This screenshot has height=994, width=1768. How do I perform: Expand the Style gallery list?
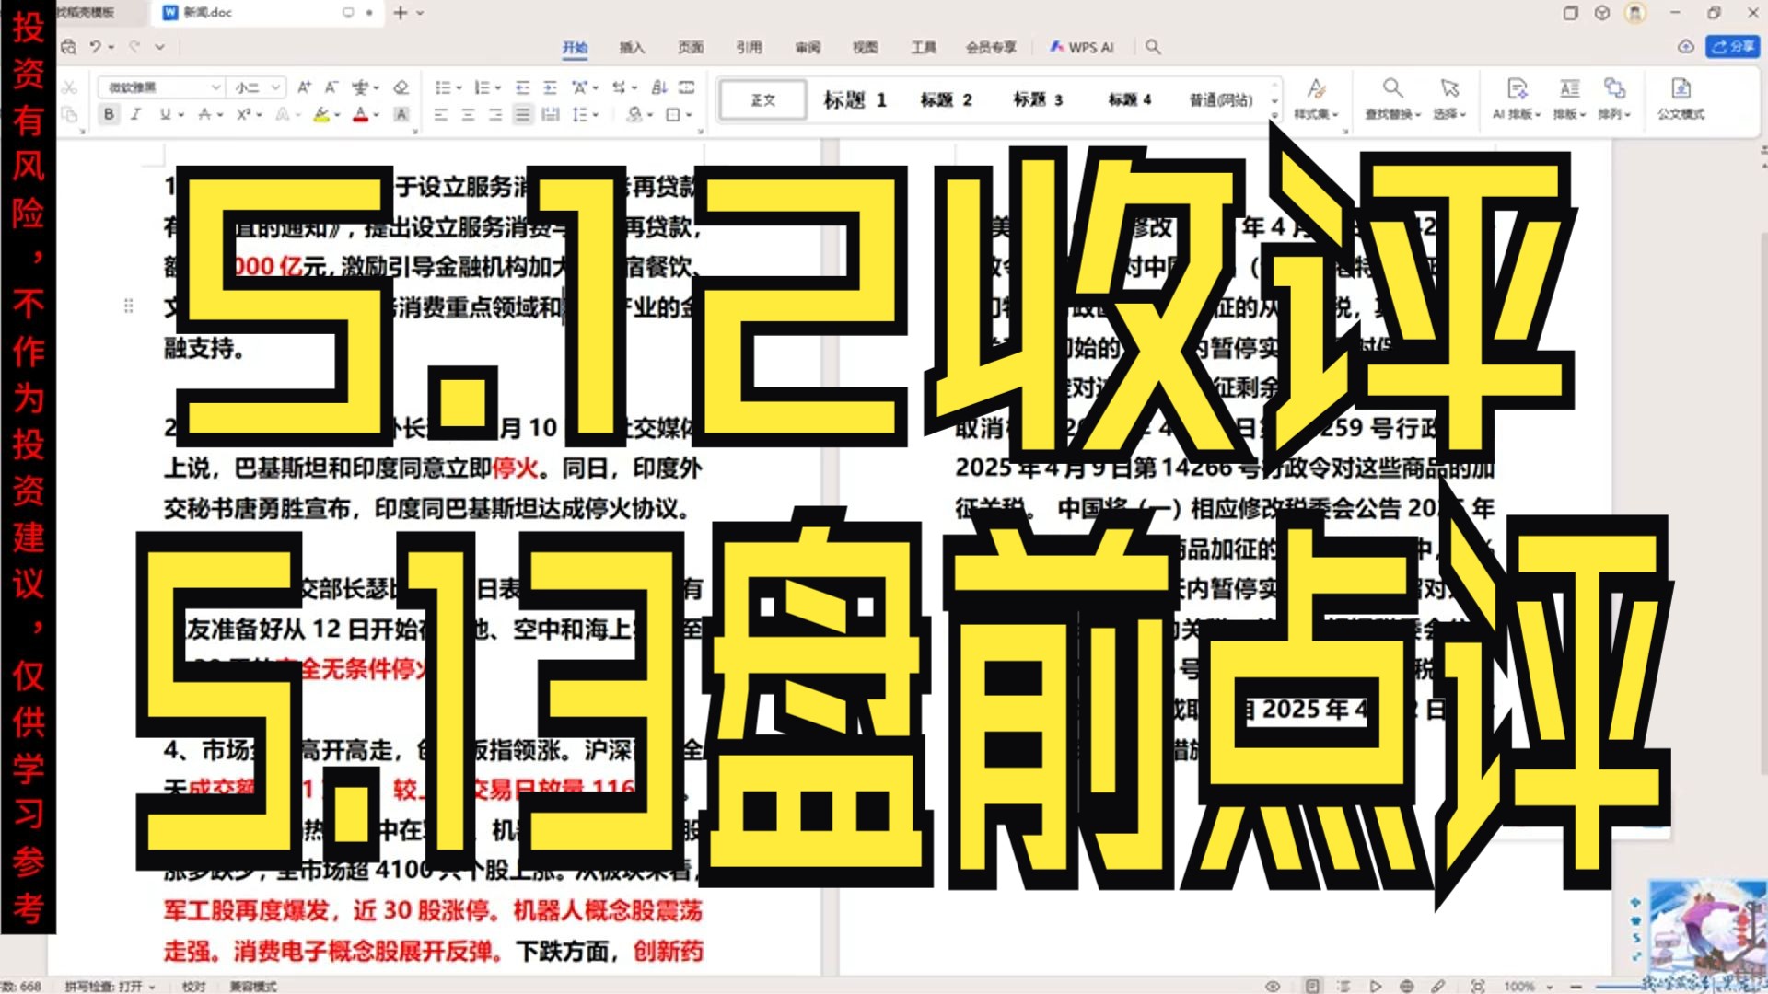click(x=1274, y=115)
